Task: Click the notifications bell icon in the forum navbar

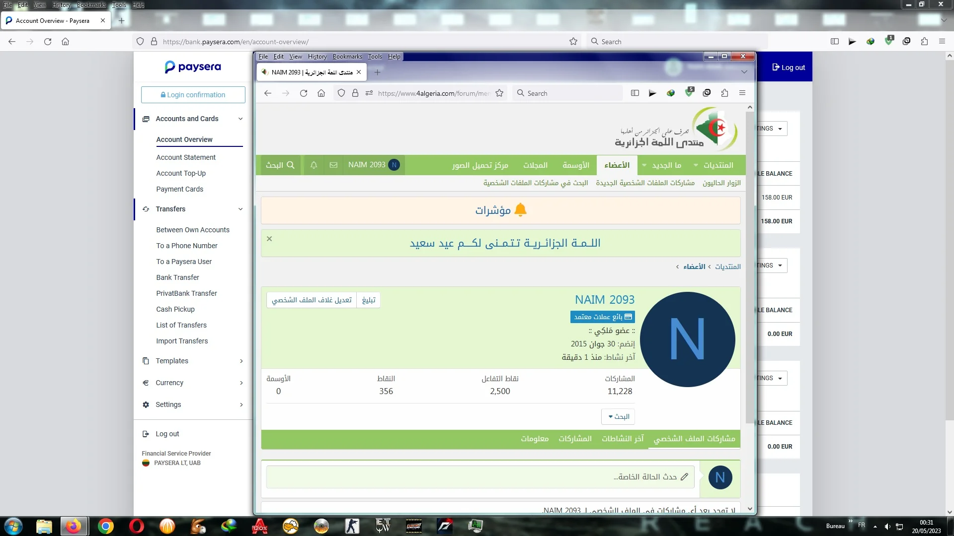Action: coord(314,165)
